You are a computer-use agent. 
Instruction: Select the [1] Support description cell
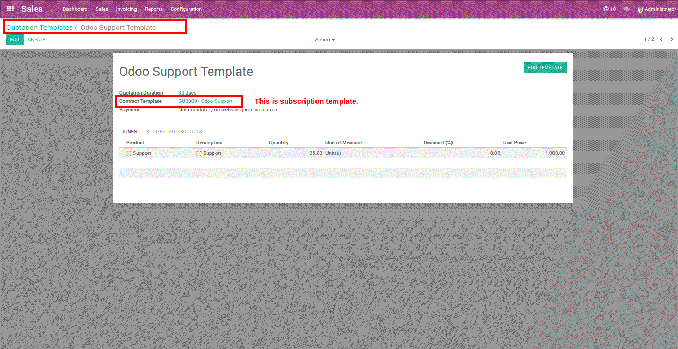coord(209,153)
